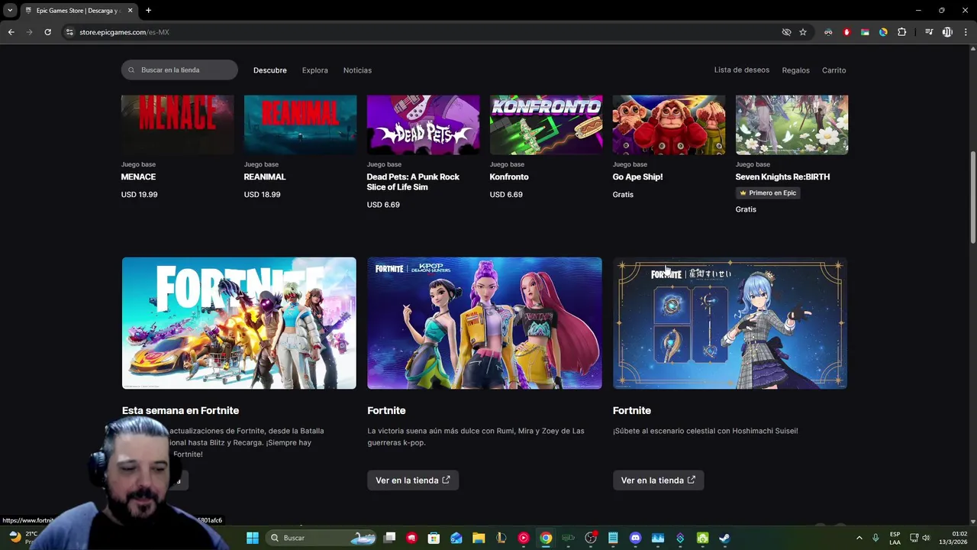The width and height of the screenshot is (977, 550).
Task: Click 'Ver en la tienda' under the Hoshimachi Suisei card
Action: (658, 480)
